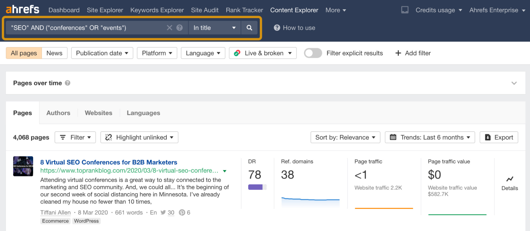Select the All pages toggle option
The image size is (530, 231).
click(x=24, y=53)
